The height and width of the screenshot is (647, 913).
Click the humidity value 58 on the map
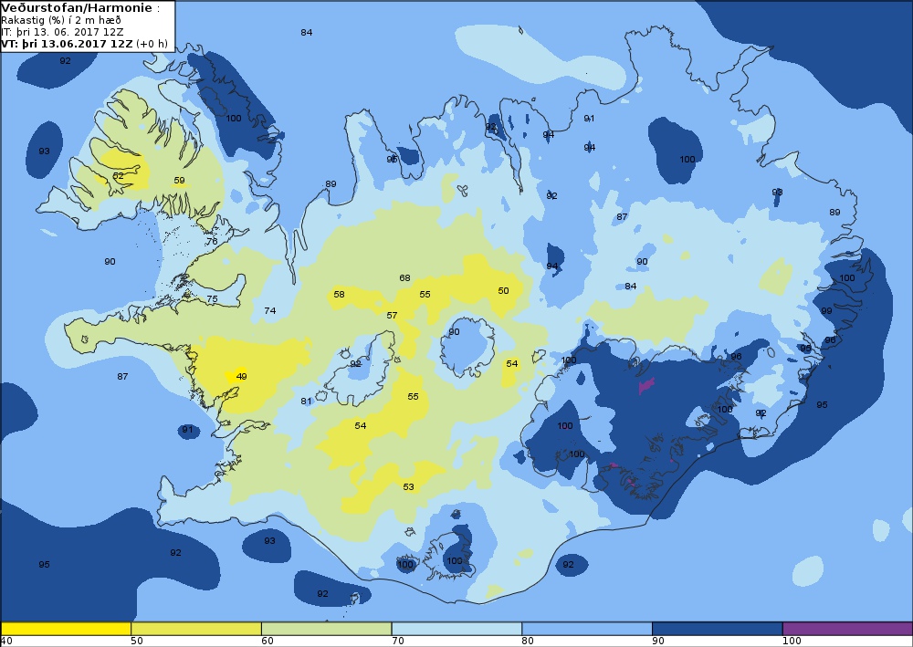[x=339, y=295]
